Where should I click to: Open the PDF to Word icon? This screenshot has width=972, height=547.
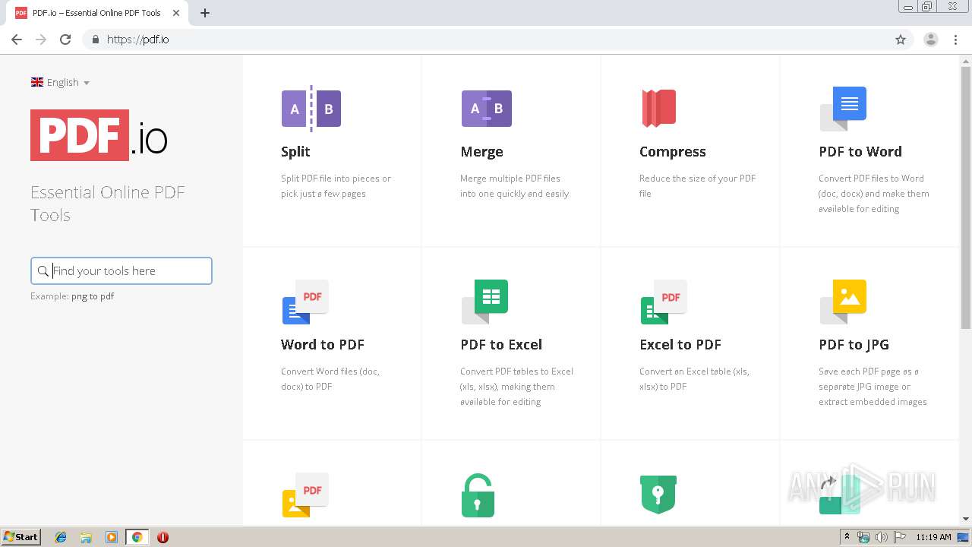tap(843, 109)
